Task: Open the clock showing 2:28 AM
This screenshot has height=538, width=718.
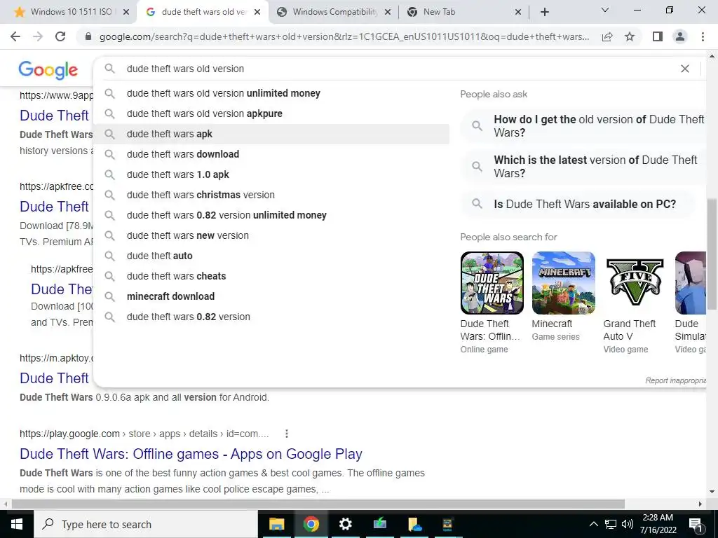Action: click(x=658, y=524)
